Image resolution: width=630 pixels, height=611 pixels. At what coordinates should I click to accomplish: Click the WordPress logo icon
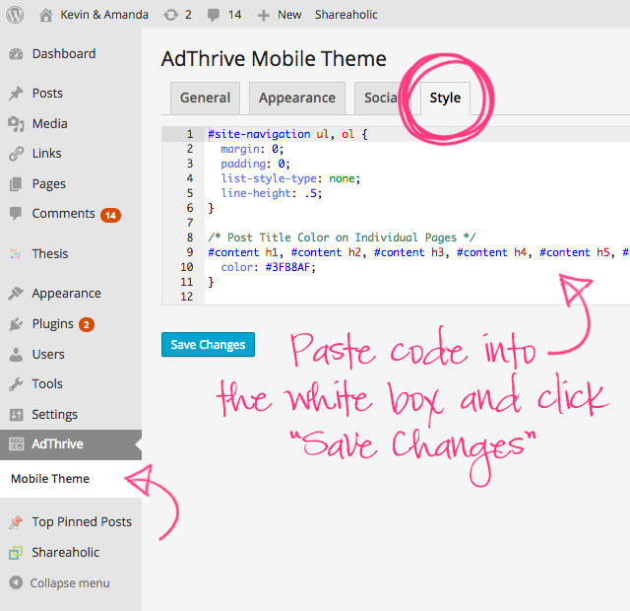click(15, 15)
